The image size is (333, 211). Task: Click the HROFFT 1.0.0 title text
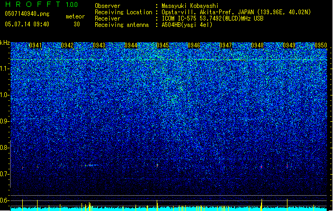(41, 4)
